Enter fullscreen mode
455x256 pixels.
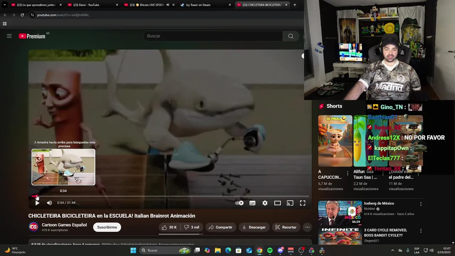pos(303,203)
